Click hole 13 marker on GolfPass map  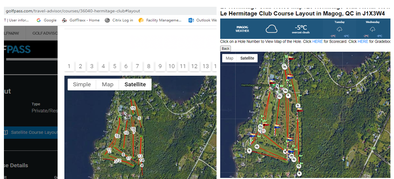coord(140,156)
